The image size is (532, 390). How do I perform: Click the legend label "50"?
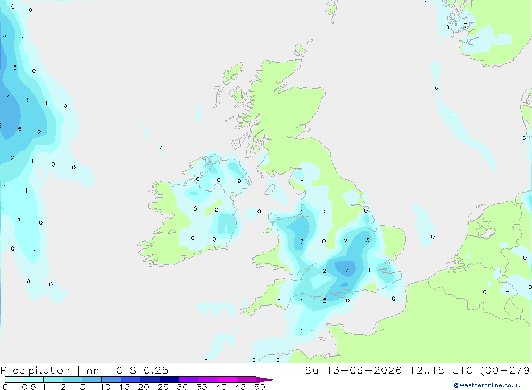[x=260, y=387]
